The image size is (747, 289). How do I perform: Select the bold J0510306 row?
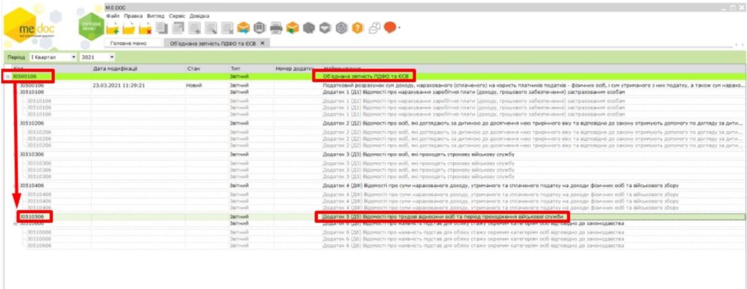click(x=373, y=154)
